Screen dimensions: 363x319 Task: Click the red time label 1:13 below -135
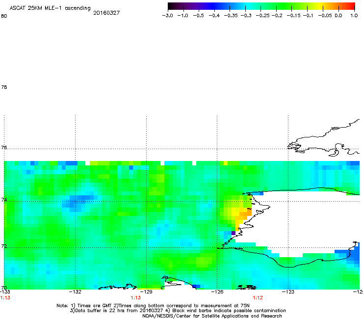[5, 298]
